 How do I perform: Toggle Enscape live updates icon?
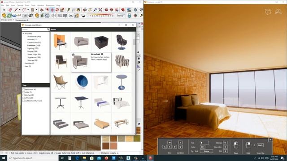tap(9, 16)
